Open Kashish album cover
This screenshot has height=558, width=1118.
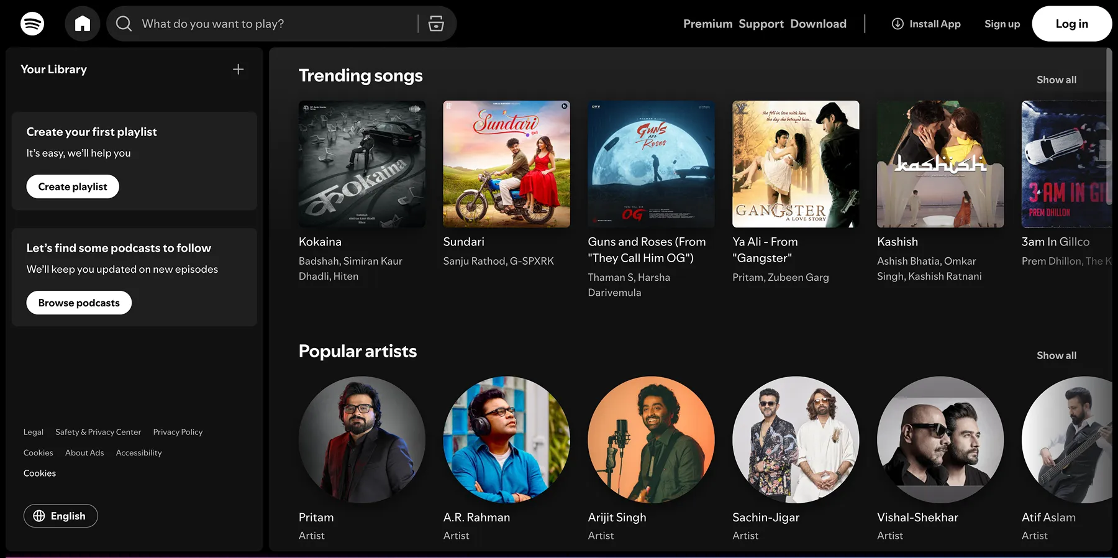(x=940, y=164)
